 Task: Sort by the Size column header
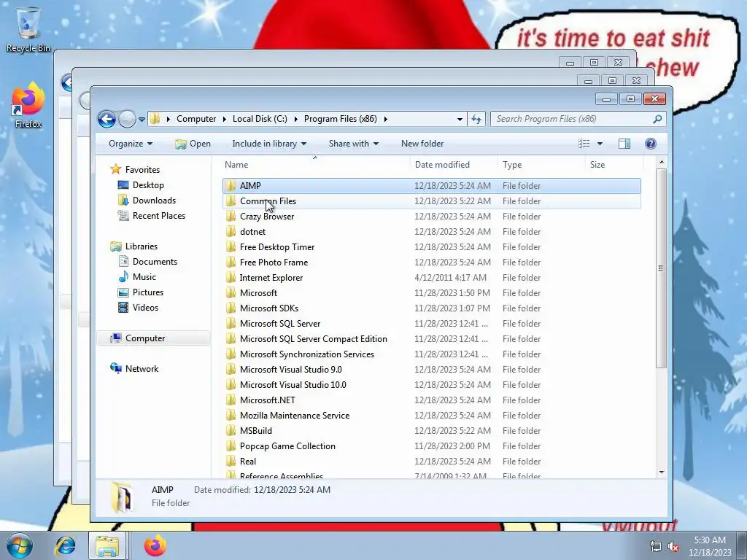pos(614,165)
